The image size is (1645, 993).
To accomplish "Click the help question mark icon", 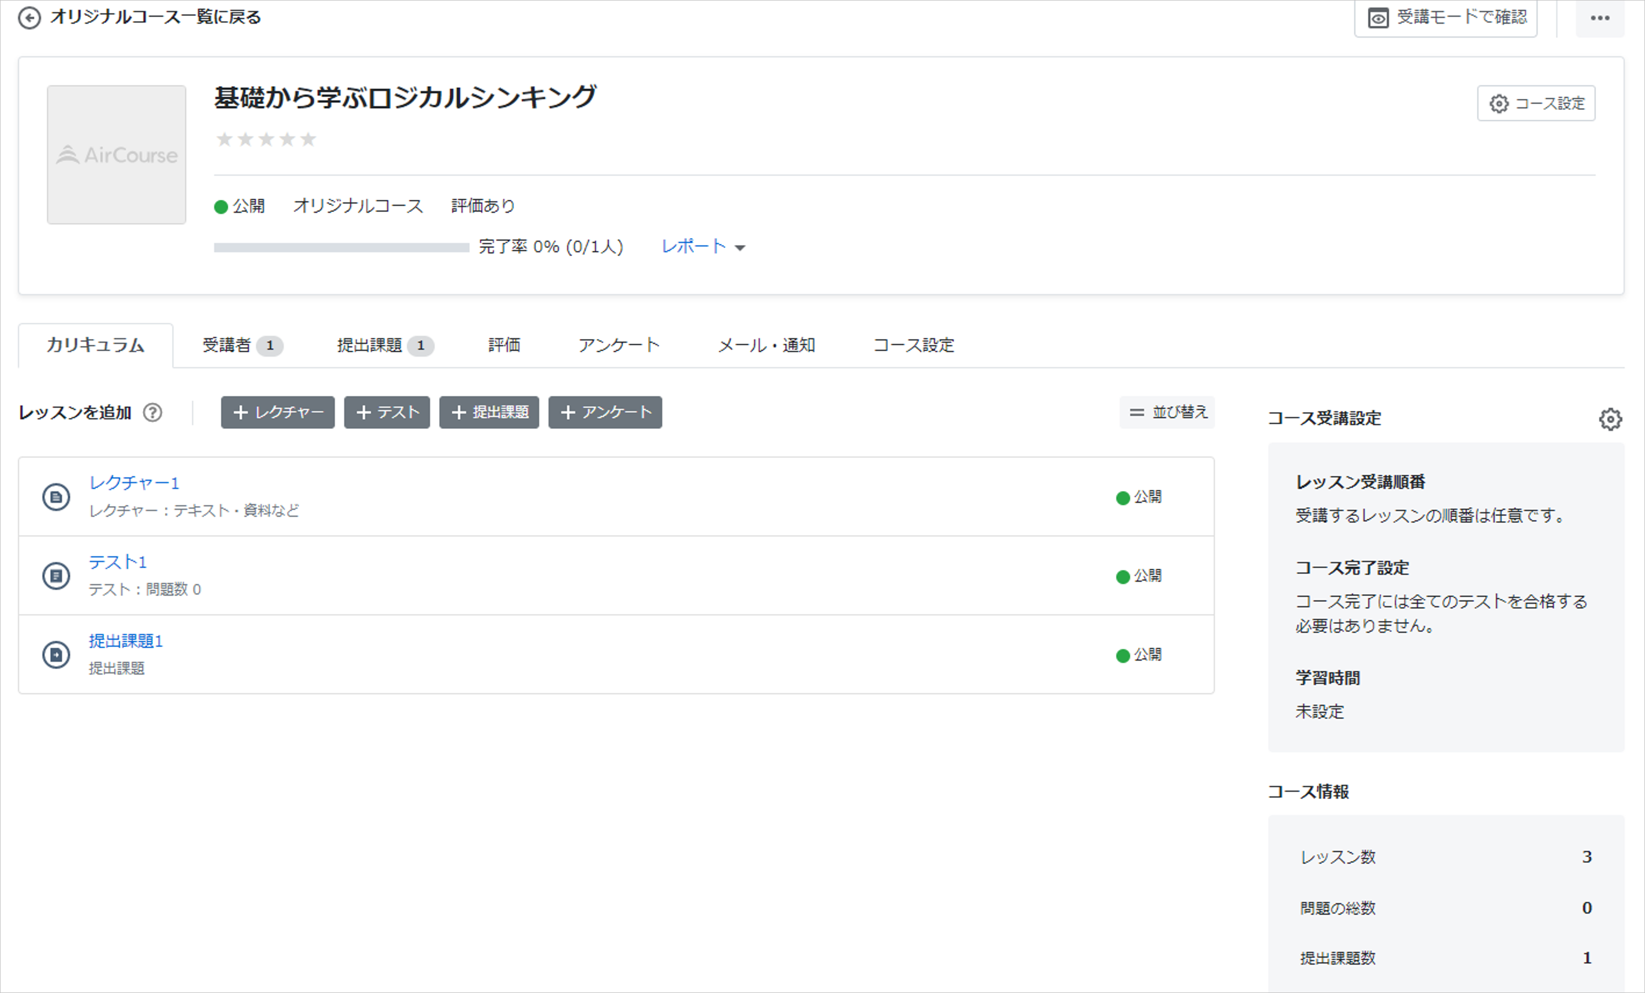I will pos(153,413).
